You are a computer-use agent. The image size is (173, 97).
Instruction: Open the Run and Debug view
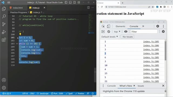[x=4, y=32]
